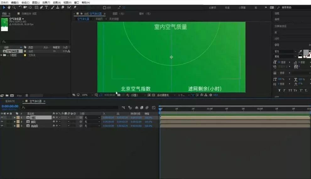This screenshot has width=311, height=179.
Task: Click the snapshot camera icon in viewer
Action: coord(119,95)
